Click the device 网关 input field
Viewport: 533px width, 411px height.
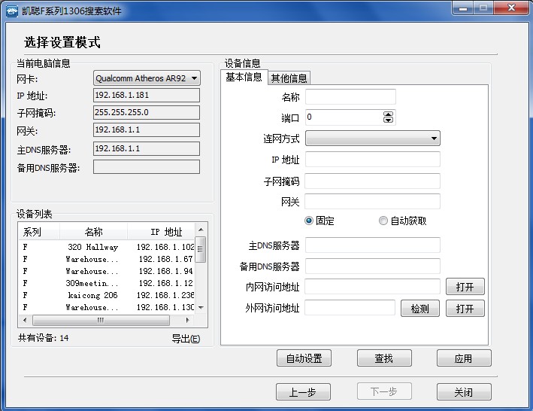tap(372, 202)
